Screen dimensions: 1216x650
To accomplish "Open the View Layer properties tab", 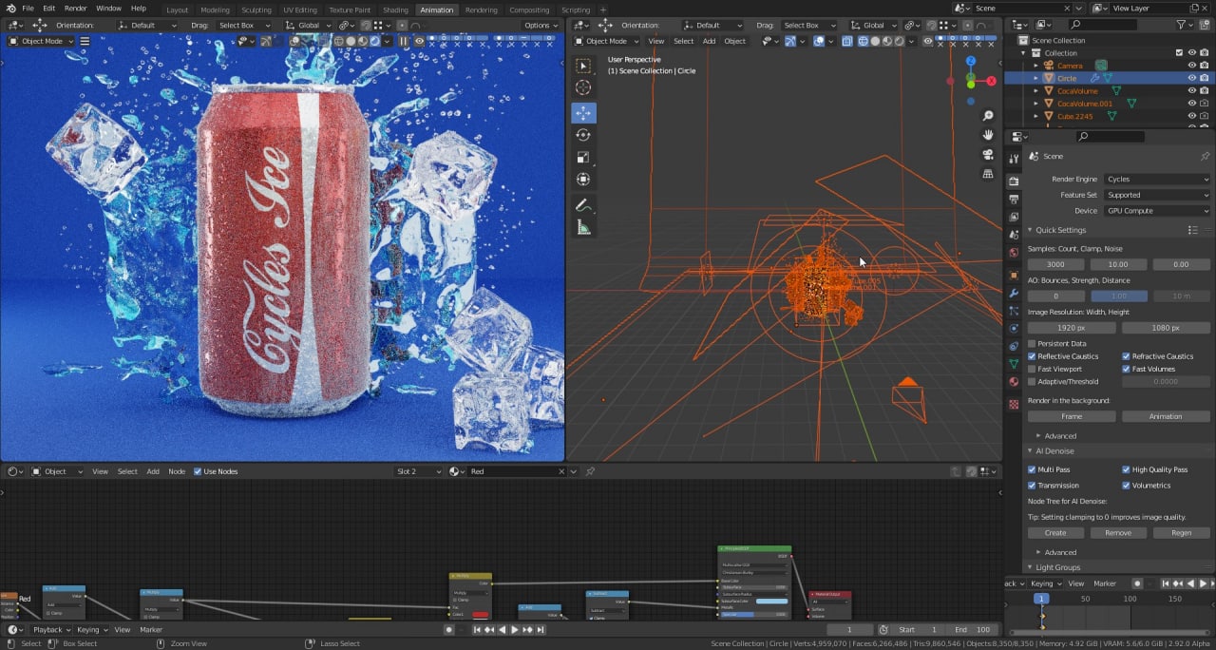I will tap(1014, 217).
